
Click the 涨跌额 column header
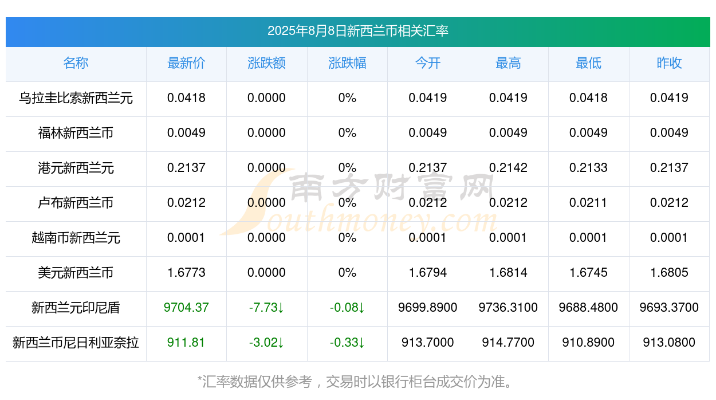click(266, 63)
